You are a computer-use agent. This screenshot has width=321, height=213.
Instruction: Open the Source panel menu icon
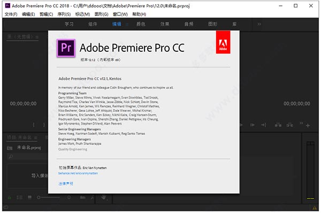(x=37, y=37)
